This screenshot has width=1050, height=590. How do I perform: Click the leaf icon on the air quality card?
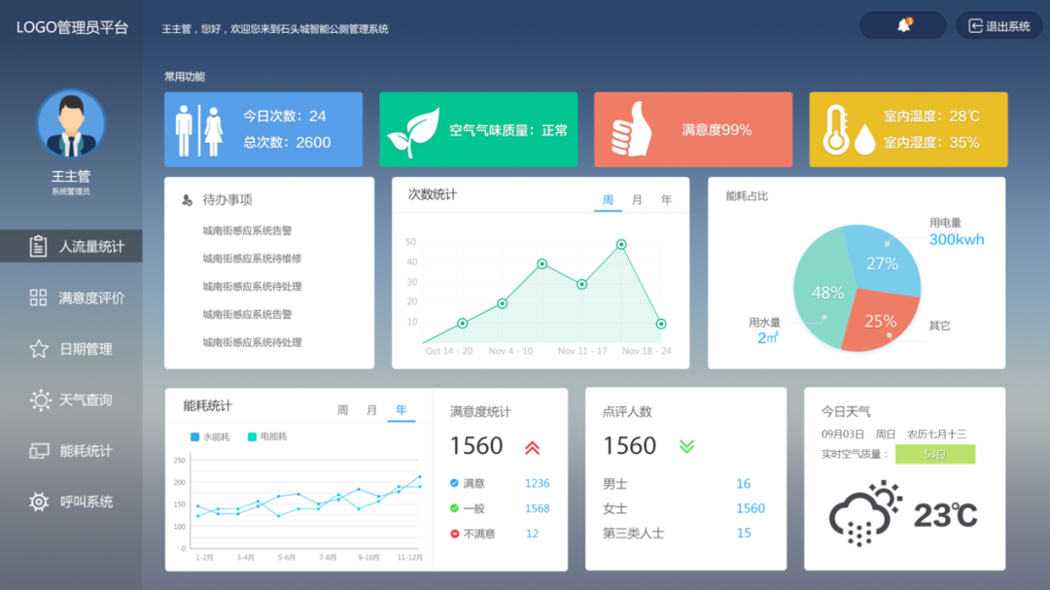point(412,133)
